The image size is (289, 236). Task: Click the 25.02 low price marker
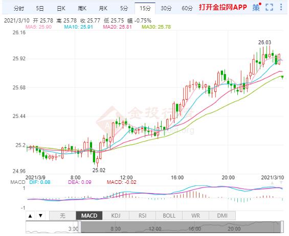coord(99,170)
